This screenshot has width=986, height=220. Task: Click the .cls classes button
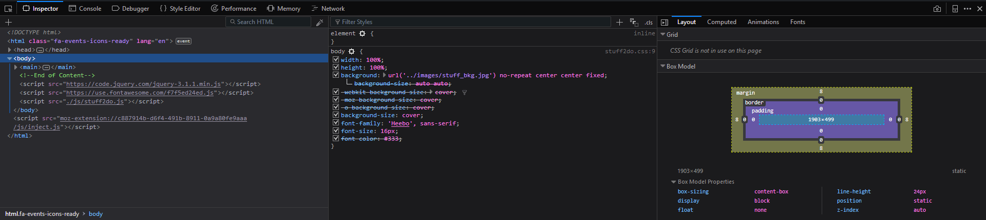click(x=649, y=23)
